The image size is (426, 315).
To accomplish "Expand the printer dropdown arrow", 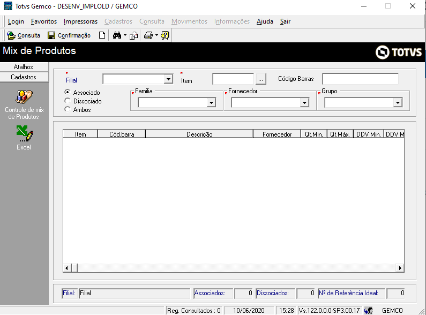I will point(156,35).
